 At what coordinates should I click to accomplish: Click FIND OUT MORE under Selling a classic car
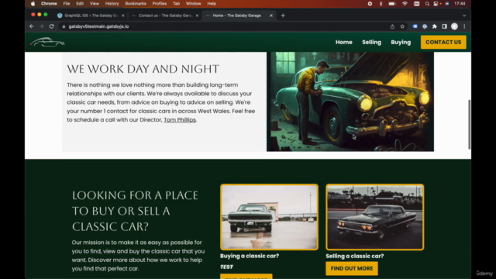tap(352, 269)
